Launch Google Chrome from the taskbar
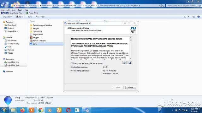202x113 pixels. point(40,110)
